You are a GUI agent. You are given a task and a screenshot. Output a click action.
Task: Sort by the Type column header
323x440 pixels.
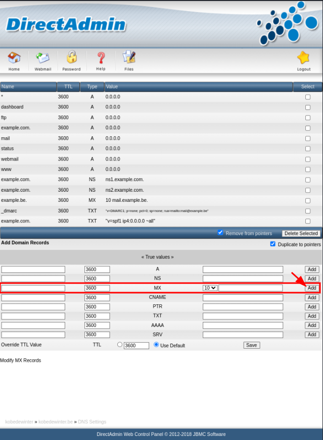(x=92, y=87)
